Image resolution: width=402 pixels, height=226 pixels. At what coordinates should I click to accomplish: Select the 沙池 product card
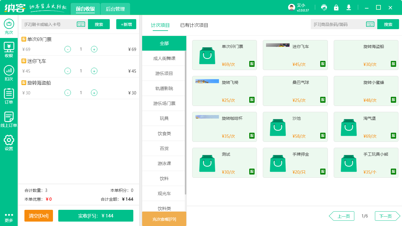[295, 127]
